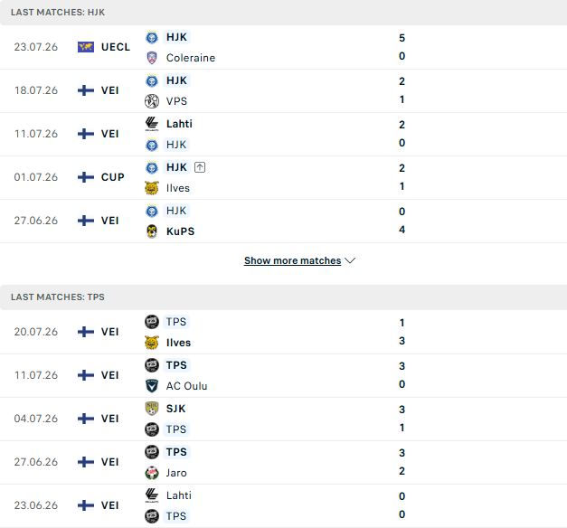
Task: Click the Lahti logo in 11.07.26 match
Action: (152, 124)
